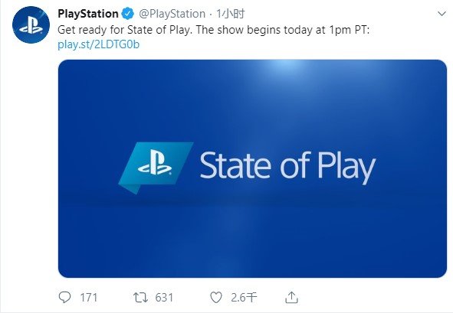This screenshot has width=453, height=313.
Task: Click the bright light glow atop banner
Action: (286, 66)
